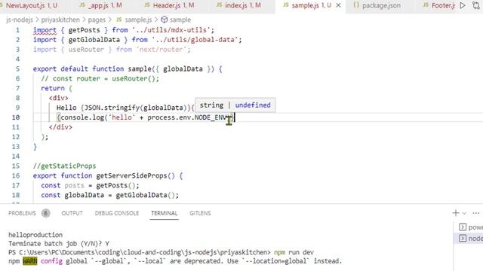Select the powershell terminal instance
Viewport: 483px width, 271px height.
click(471, 227)
